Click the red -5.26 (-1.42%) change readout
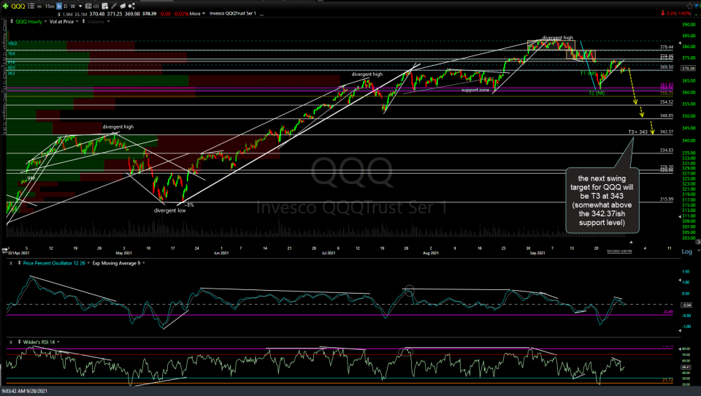701x396 pixels. coord(676,13)
